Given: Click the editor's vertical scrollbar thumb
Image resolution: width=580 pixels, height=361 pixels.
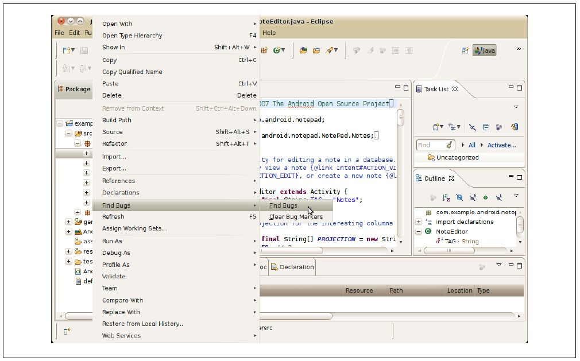Looking at the screenshot, I should coord(401,118).
